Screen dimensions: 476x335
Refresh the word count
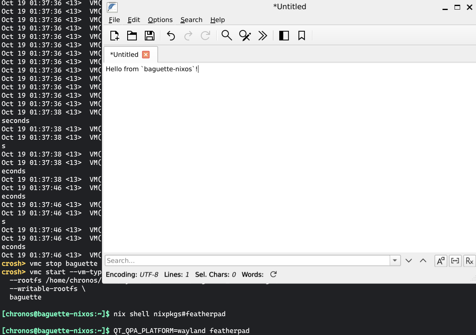(x=273, y=275)
